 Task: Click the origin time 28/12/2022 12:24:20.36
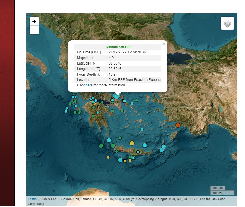click(127, 52)
